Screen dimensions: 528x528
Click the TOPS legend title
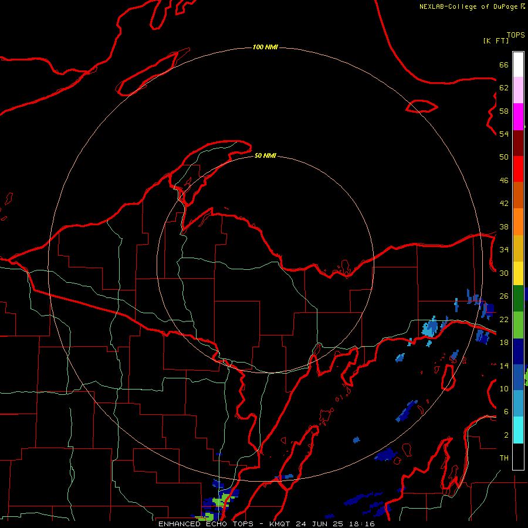pyautogui.click(x=516, y=35)
